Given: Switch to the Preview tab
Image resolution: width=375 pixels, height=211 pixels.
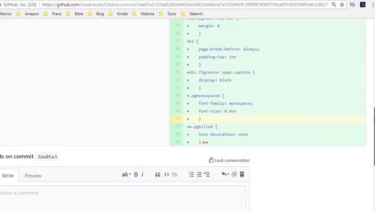Looking at the screenshot, I should (x=33, y=176).
